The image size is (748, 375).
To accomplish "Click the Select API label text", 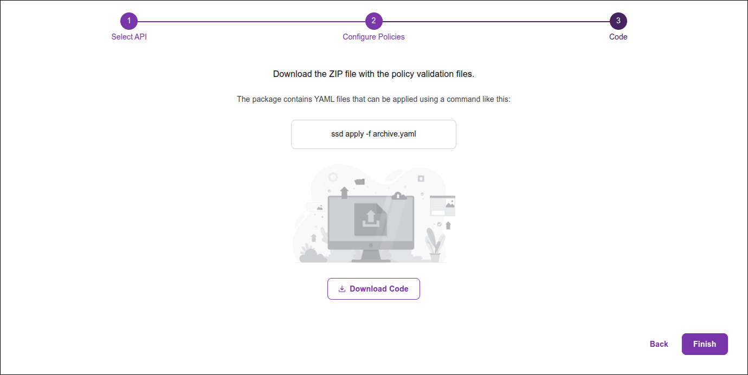I will click(129, 37).
